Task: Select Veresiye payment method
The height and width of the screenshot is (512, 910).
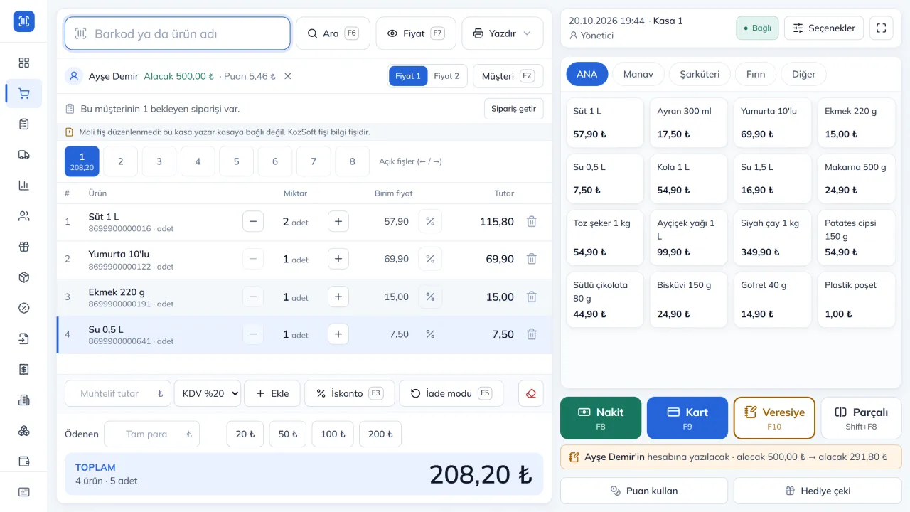Action: pyautogui.click(x=774, y=418)
